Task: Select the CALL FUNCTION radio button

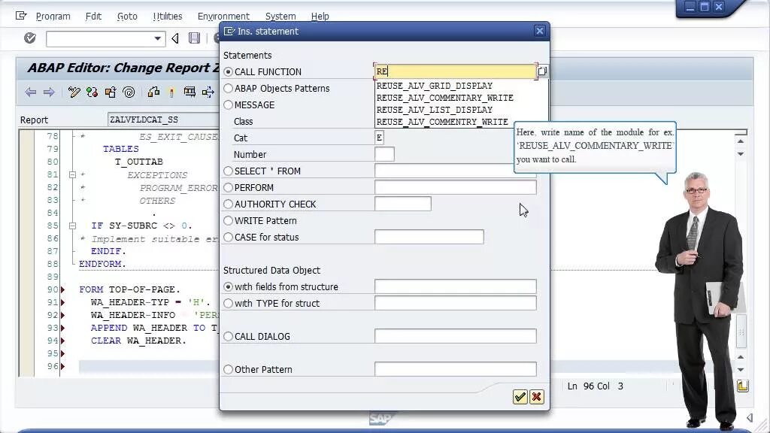Action: (228, 71)
